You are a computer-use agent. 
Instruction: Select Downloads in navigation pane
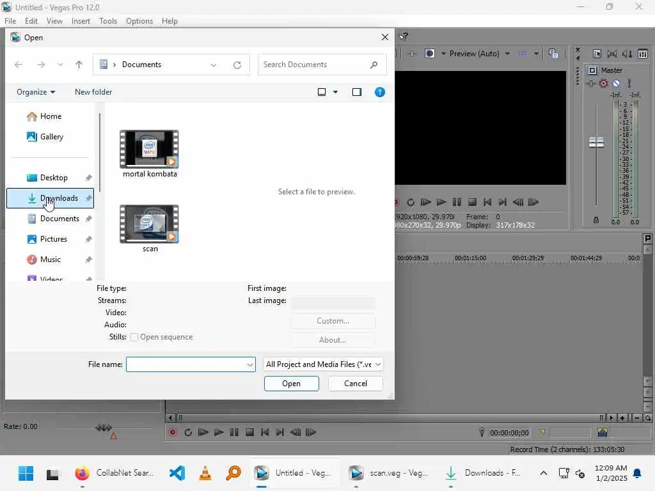pyautogui.click(x=50, y=198)
